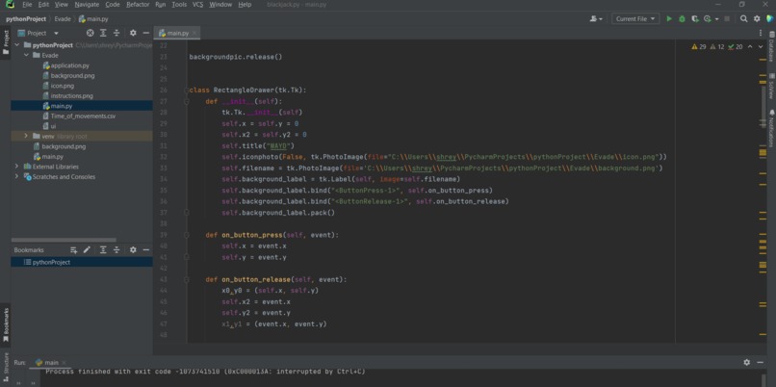
Task: Click the colorful JetBrains Toolbox icon
Action: pos(769,19)
